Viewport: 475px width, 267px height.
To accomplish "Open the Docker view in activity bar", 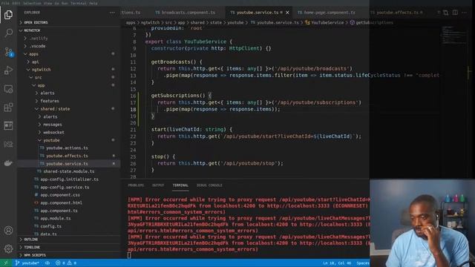I will 8,163.
